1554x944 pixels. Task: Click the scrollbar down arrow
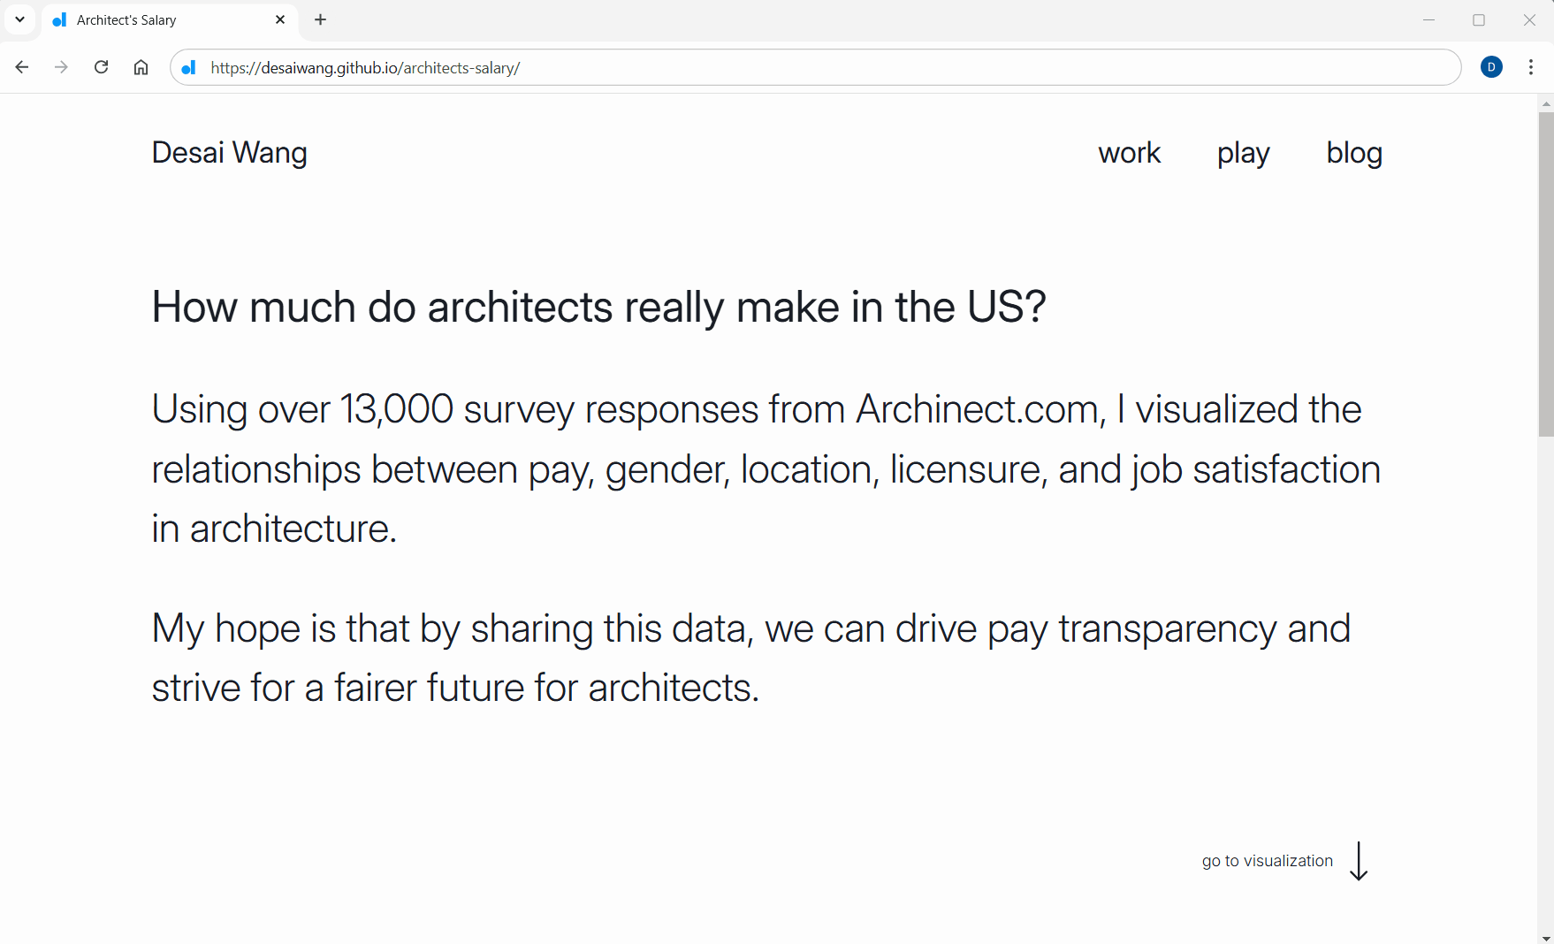[x=1545, y=937]
